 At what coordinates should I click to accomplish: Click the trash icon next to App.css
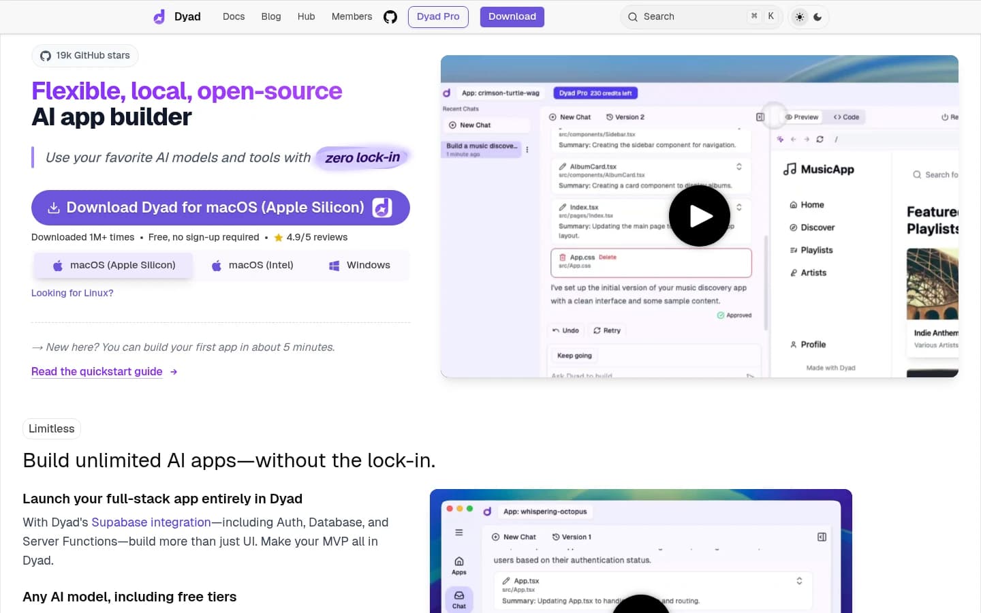[x=562, y=257]
